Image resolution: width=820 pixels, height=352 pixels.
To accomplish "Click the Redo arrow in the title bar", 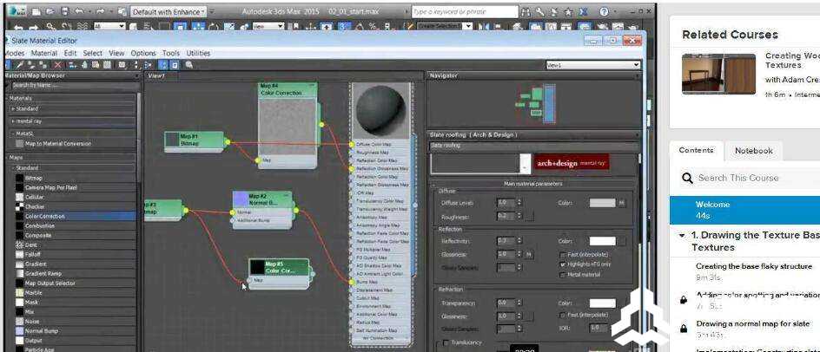I will (x=99, y=11).
